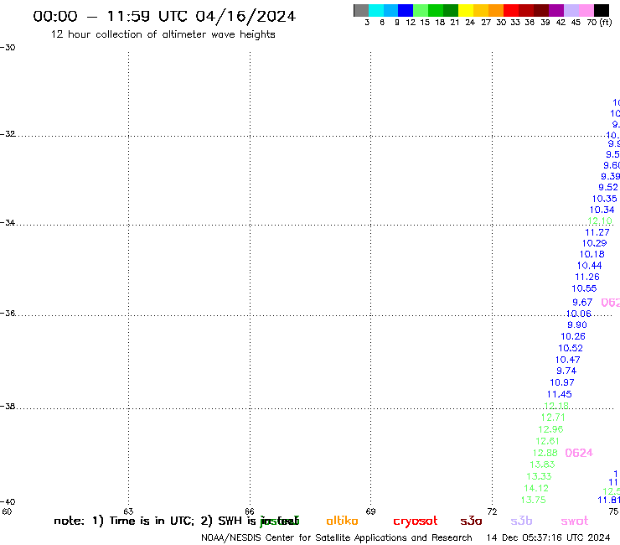620x545 pixels.
Task: Select the 'cryosat' satellite label
Action: tap(416, 521)
